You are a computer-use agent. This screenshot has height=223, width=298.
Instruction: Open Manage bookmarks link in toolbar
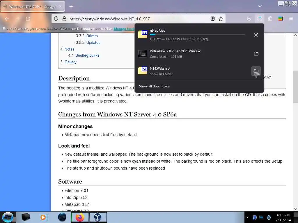(x=124, y=29)
